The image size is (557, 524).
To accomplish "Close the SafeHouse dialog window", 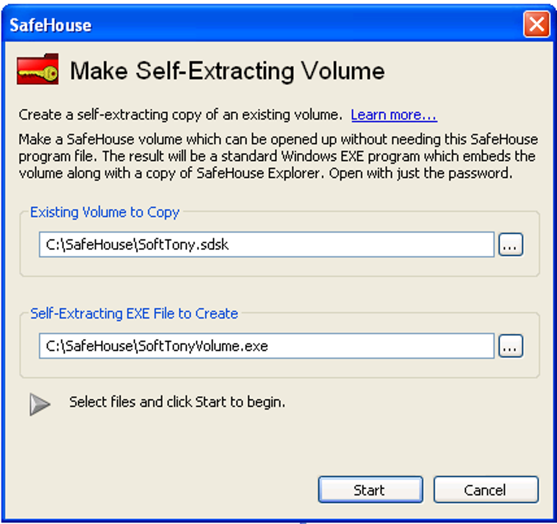I will (536, 25).
